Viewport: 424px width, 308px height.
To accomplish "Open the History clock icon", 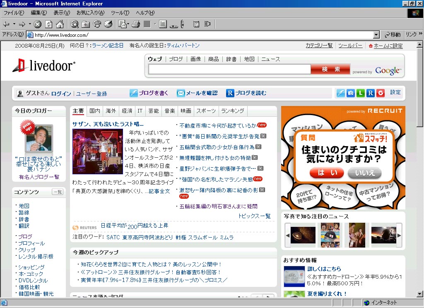I will 108,24.
